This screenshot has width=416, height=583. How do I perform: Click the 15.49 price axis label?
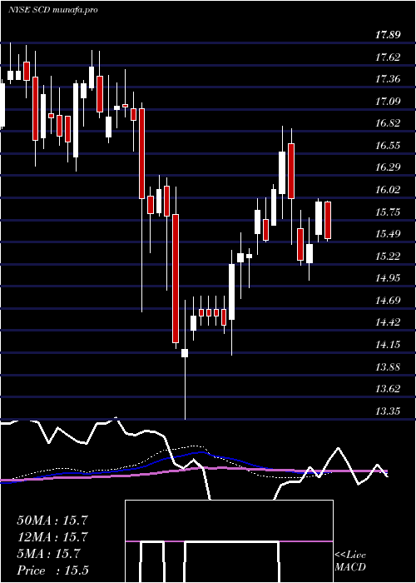tap(388, 234)
